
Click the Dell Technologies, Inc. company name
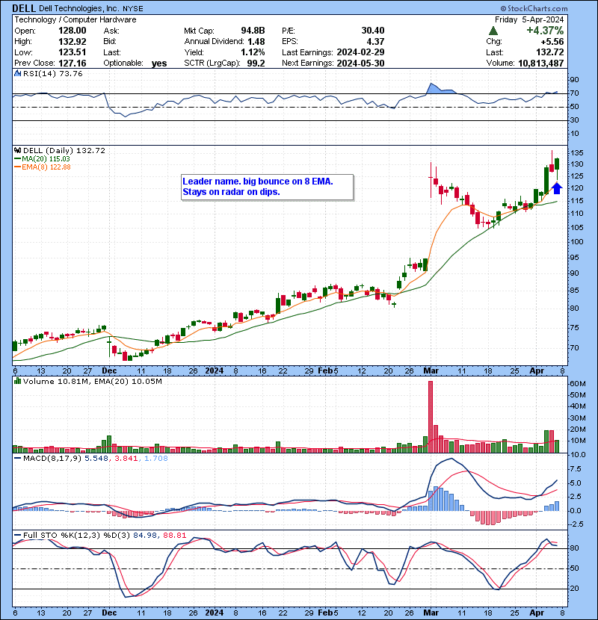point(79,9)
